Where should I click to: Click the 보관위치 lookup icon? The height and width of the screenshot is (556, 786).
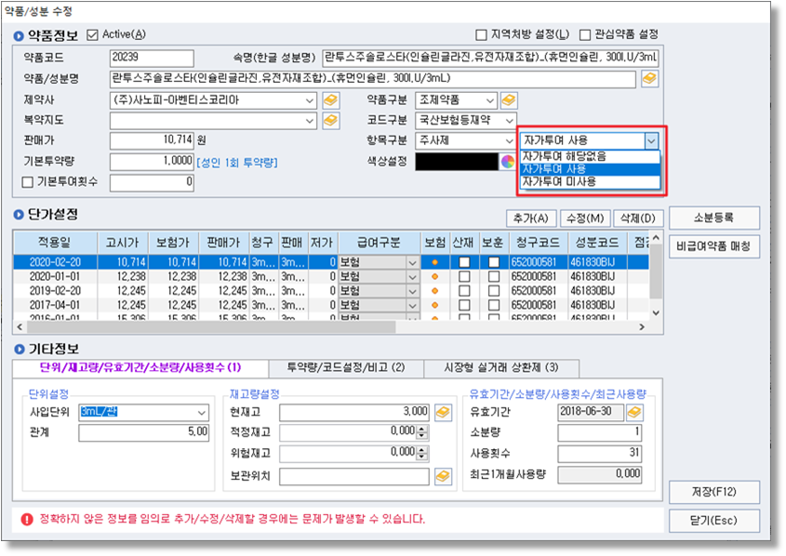444,475
